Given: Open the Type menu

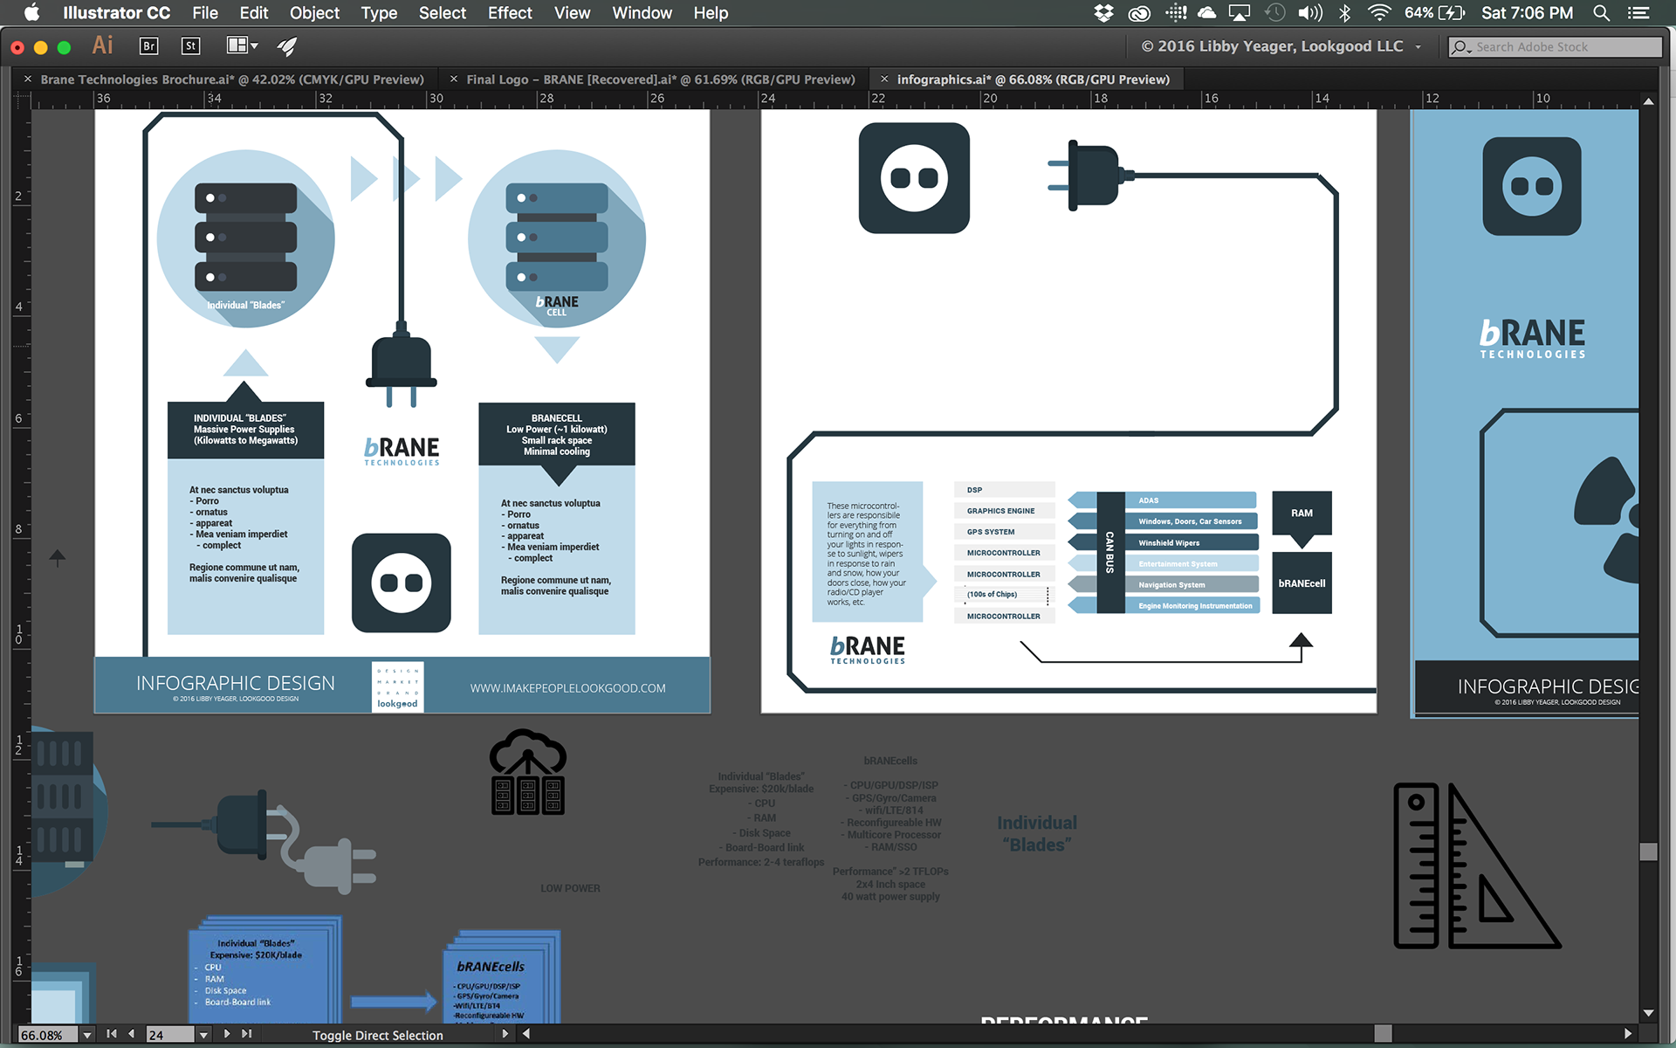Looking at the screenshot, I should pyautogui.click(x=379, y=13).
